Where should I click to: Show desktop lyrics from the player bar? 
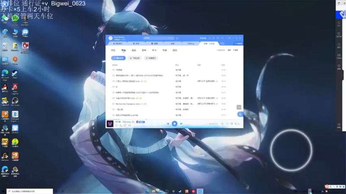(x=231, y=124)
